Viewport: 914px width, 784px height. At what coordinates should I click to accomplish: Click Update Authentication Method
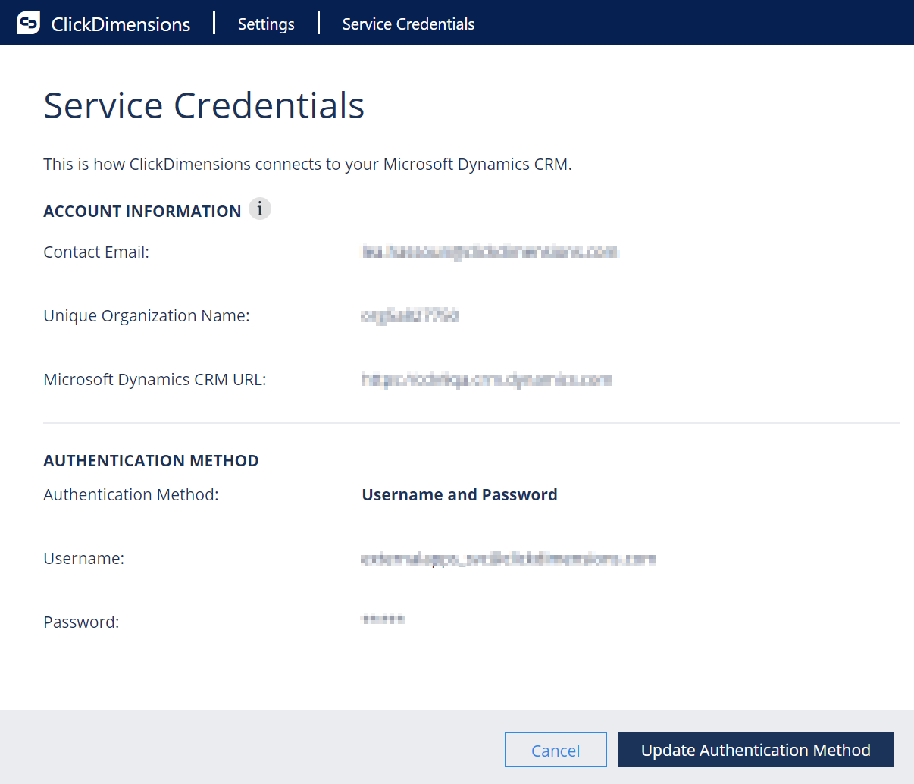pos(756,749)
